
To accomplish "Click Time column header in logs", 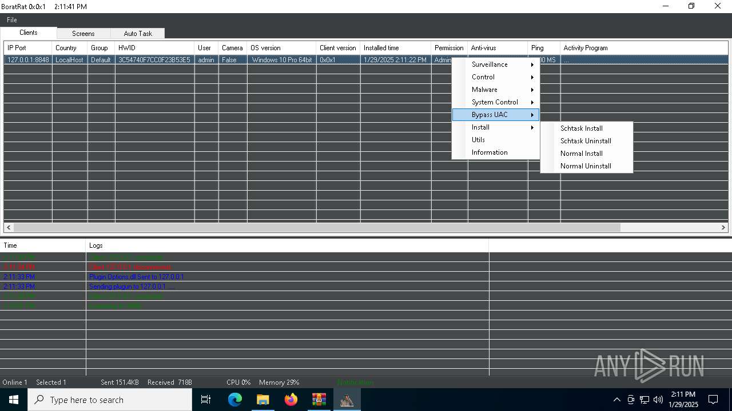I will (x=43, y=245).
